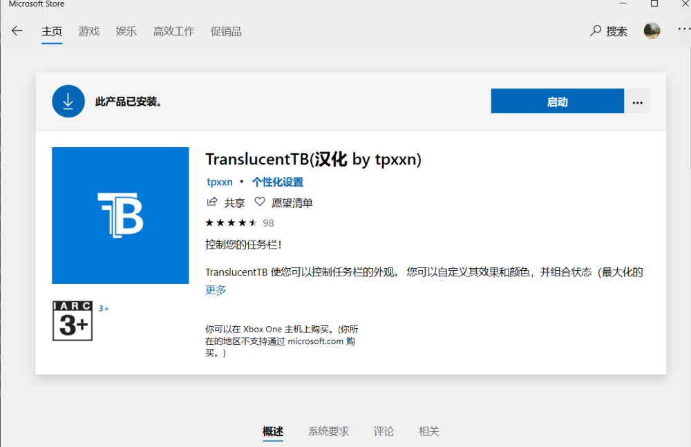Open the tpxxn publisher link
The image size is (691, 447).
pyautogui.click(x=219, y=182)
